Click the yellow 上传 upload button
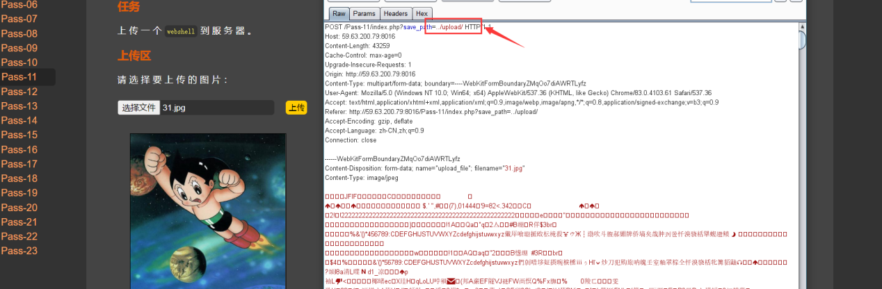Image resolution: width=882 pixels, height=289 pixels. point(296,108)
